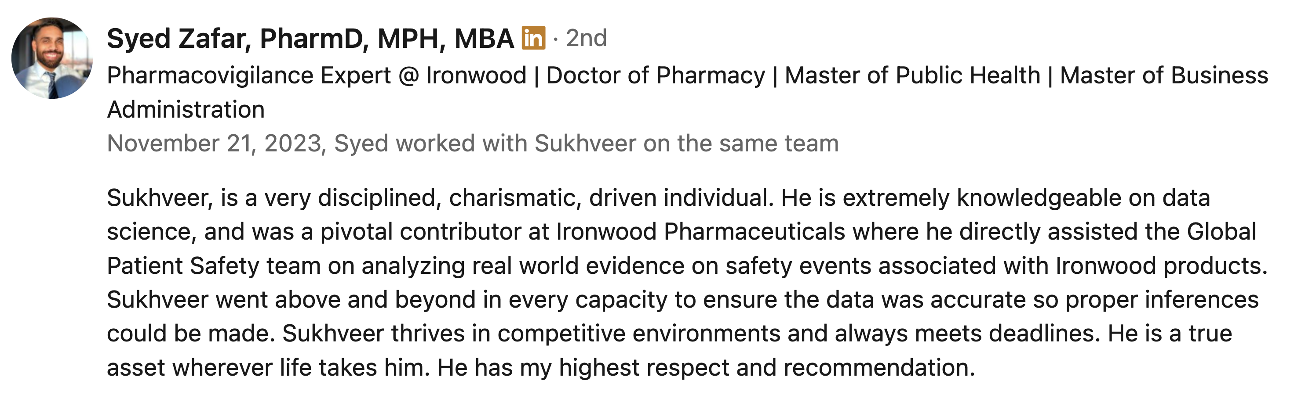Click "Master of Public Health" headline text
Screen dimensions: 1305x402
click(912, 76)
